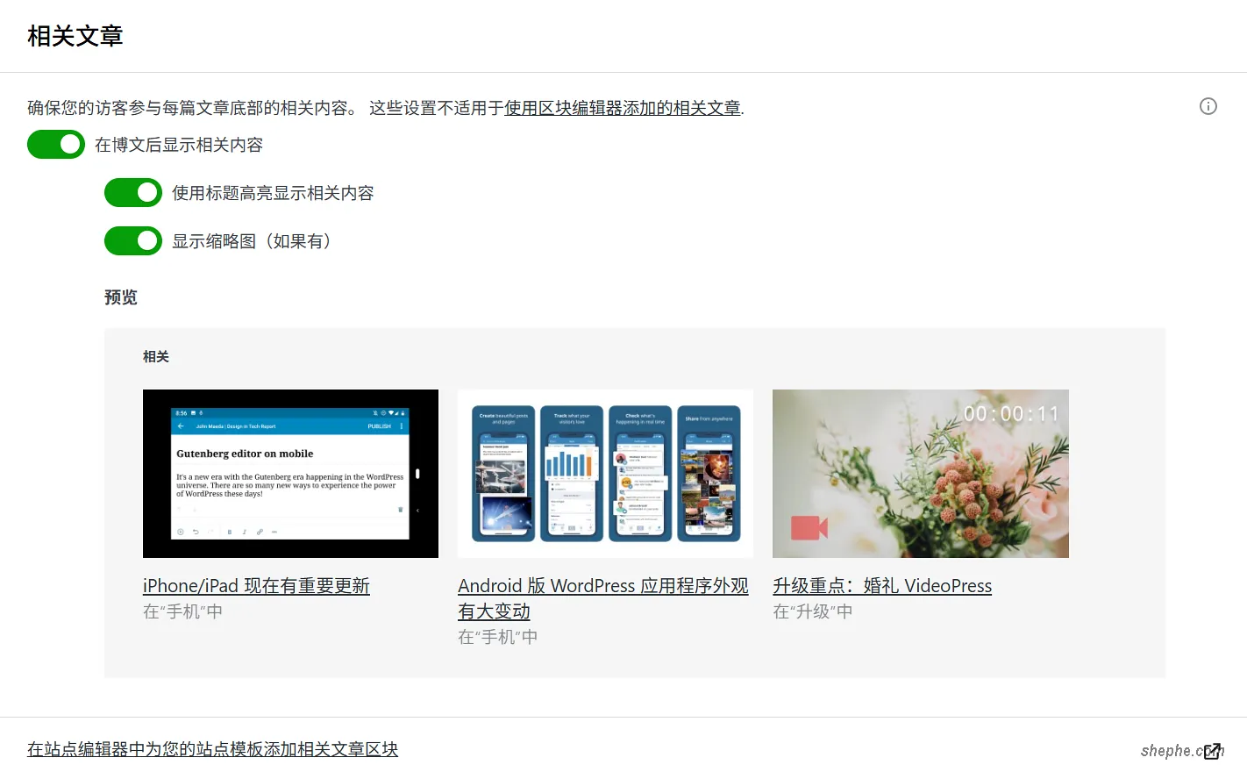
Task: Click the wedding flowers video thumbnail
Action: click(920, 473)
